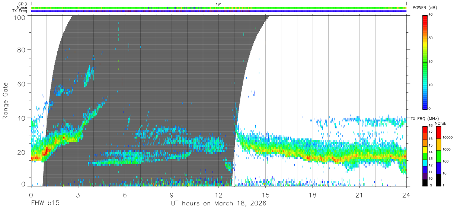Image resolution: width=457 pixels, height=211 pixels.
Task: Click the x-axis tick label 12
Action: (218, 195)
